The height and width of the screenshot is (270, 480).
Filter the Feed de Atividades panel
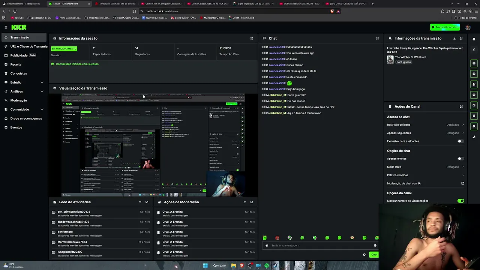click(x=140, y=202)
